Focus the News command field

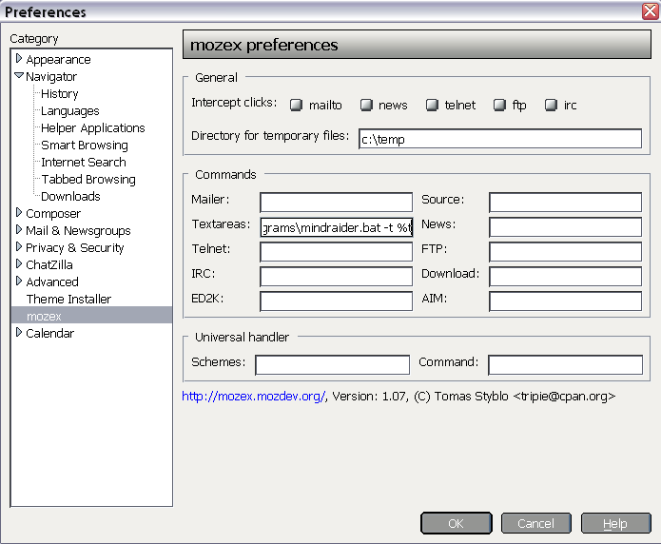click(x=565, y=227)
